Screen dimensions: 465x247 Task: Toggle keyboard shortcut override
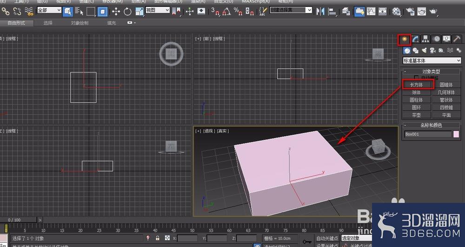(201, 11)
